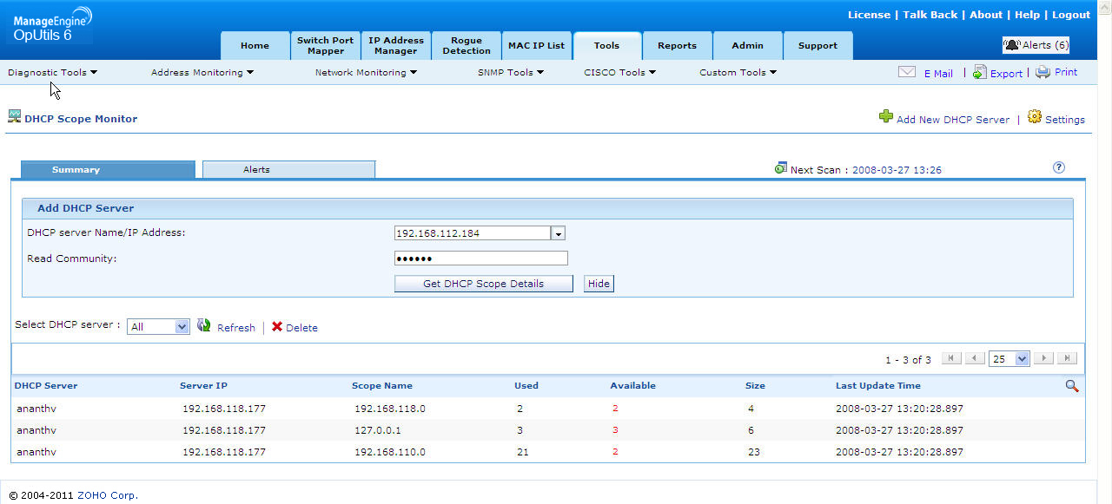Open the Alerts (6) notification box

(x=1036, y=45)
